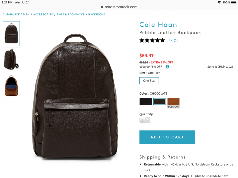The width and height of the screenshot is (238, 178).
Task: Open the MEN breadcrumb link
Action: point(26,15)
